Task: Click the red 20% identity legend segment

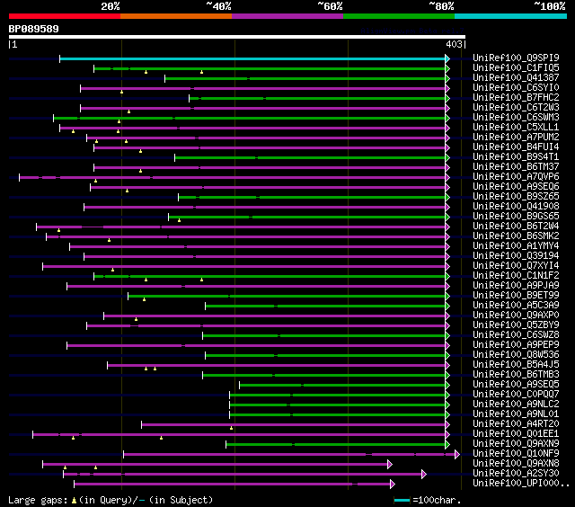Action: tap(65, 16)
